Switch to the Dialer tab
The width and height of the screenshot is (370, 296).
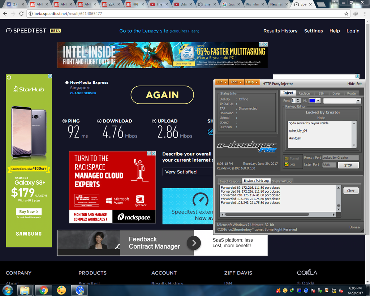pyautogui.click(x=336, y=93)
